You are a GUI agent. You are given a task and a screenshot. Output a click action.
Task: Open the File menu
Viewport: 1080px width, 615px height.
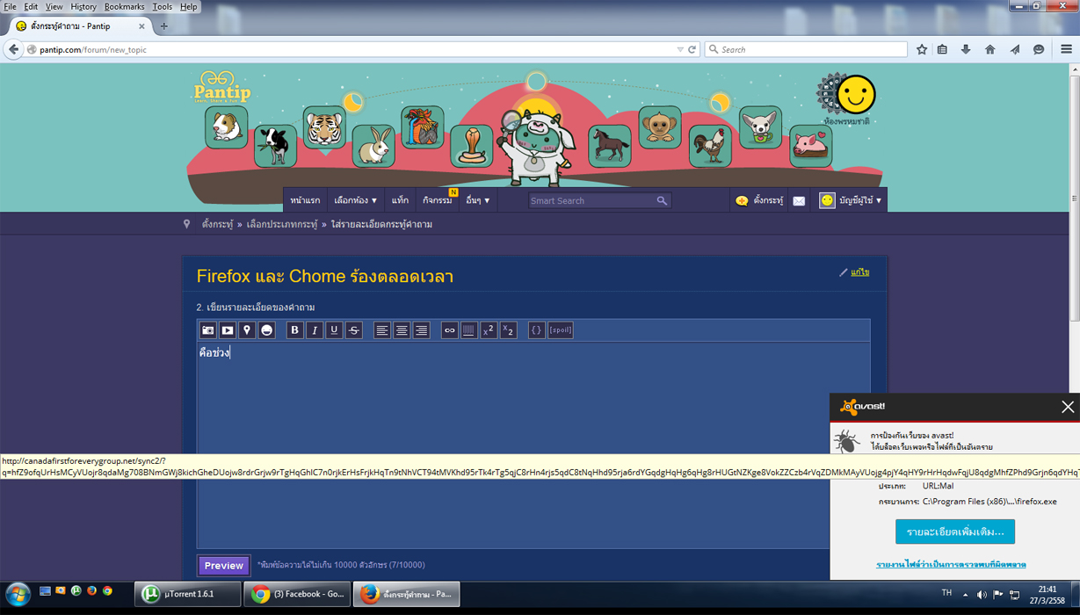pyautogui.click(x=11, y=6)
